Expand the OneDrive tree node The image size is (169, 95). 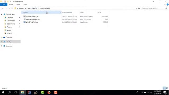click(x=2, y=37)
